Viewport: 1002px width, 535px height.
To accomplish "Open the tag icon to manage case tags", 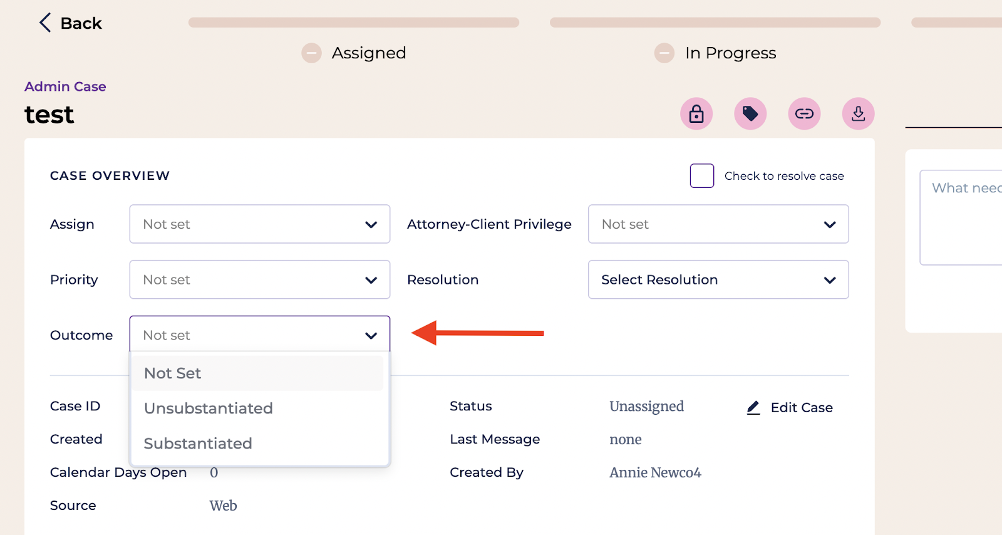I will pyautogui.click(x=750, y=113).
